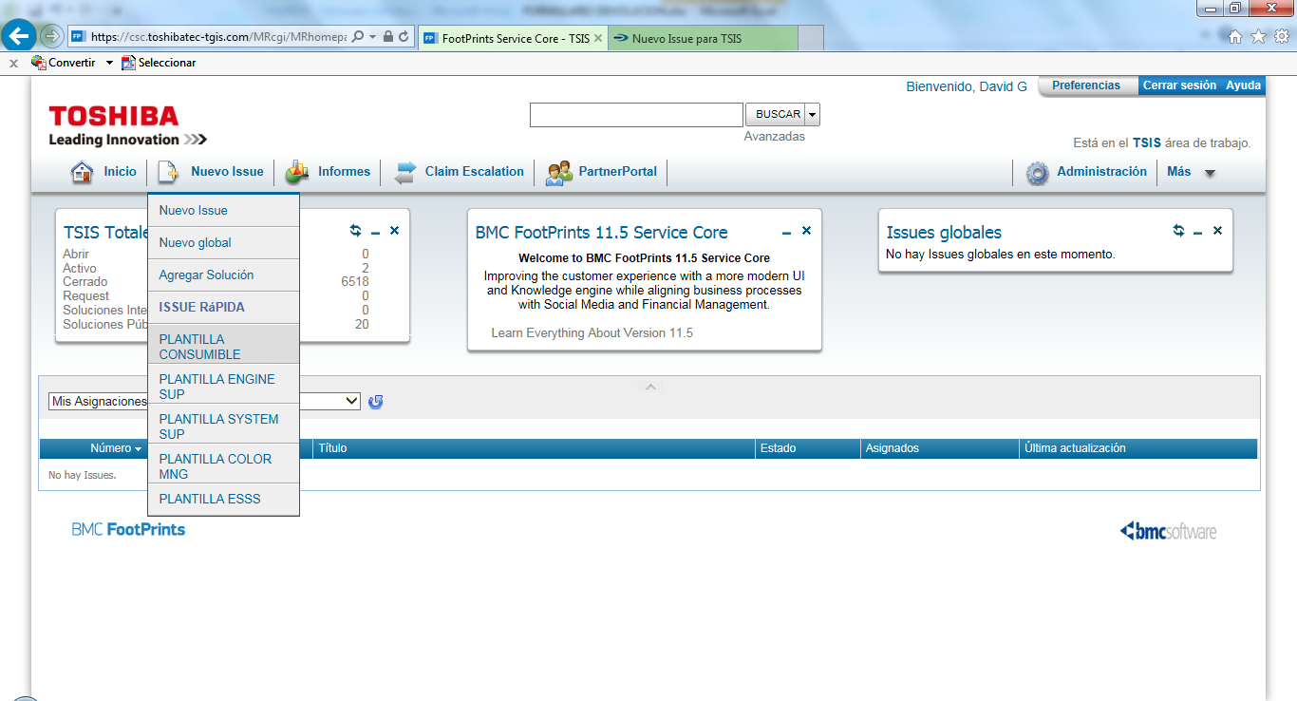Open the Preferencias button
Viewport: 1297px width, 701px height.
click(1086, 85)
